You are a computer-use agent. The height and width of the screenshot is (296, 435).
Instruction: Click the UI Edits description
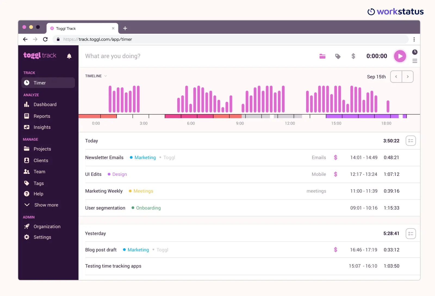point(93,174)
